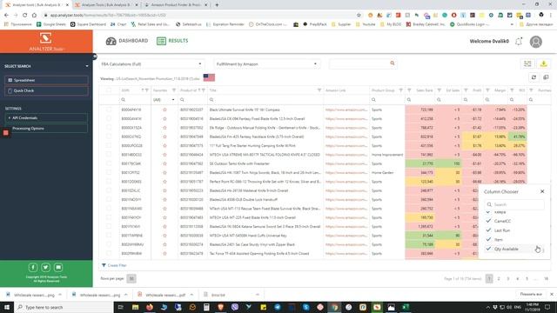This screenshot has width=557, height=313.
Task: Go to the DASHBOARD tab
Action: point(127,41)
